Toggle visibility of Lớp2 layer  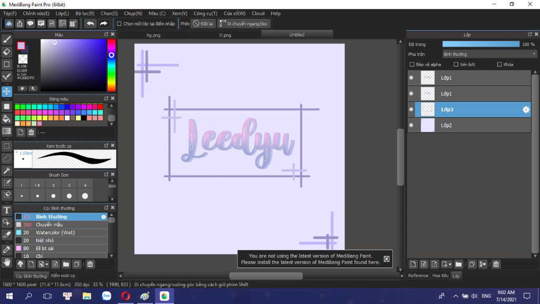pos(411,126)
